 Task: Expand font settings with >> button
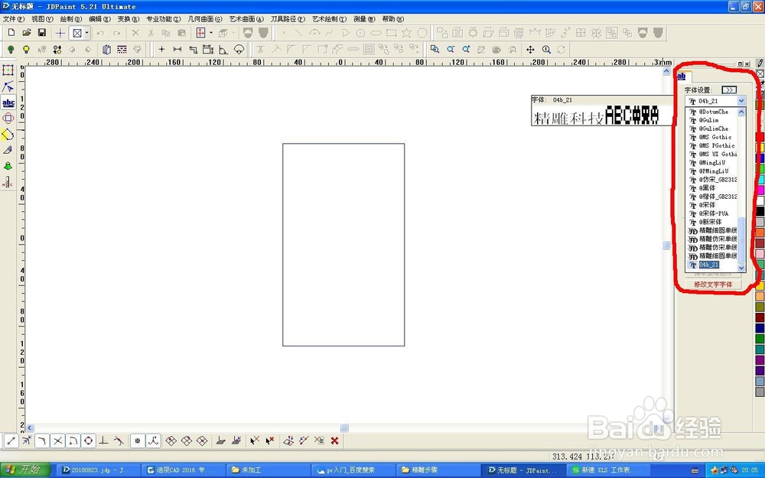[x=729, y=90]
